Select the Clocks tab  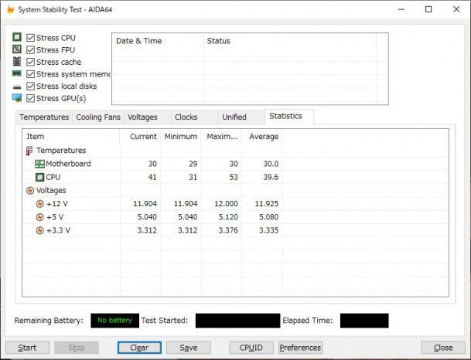(x=186, y=117)
